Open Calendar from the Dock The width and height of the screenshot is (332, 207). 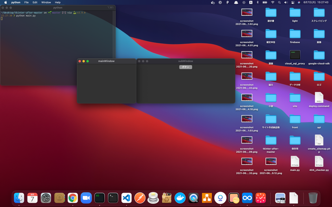coord(32,198)
